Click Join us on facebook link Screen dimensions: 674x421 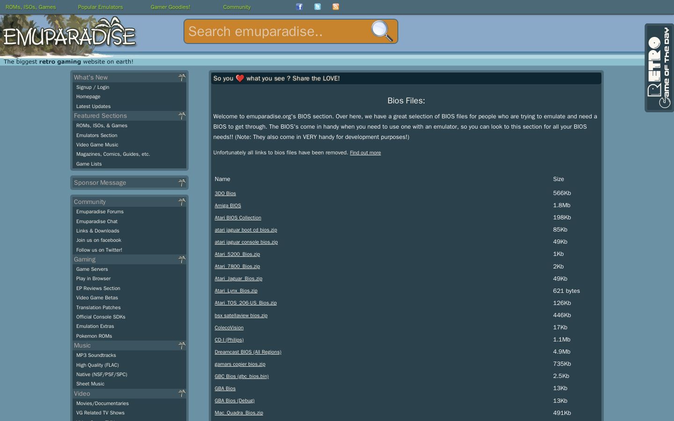(x=99, y=240)
